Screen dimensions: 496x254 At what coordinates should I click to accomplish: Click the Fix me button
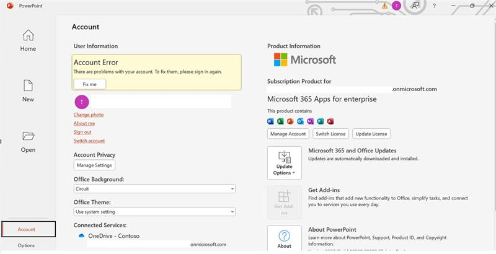tap(90, 84)
